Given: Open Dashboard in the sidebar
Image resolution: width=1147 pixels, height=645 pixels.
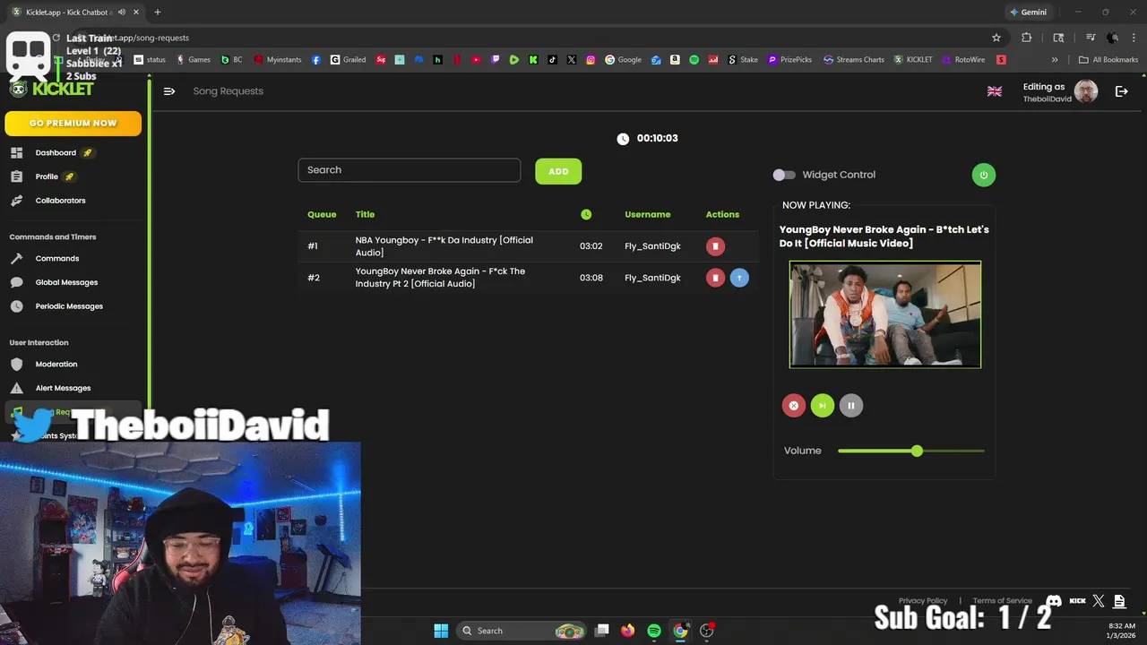Looking at the screenshot, I should (56, 153).
